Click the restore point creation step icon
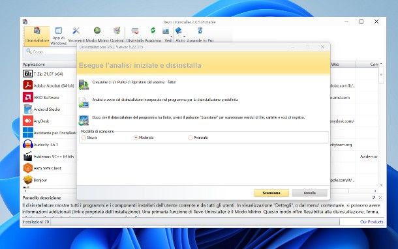Screen dimensions: 398x249 tap(84, 85)
